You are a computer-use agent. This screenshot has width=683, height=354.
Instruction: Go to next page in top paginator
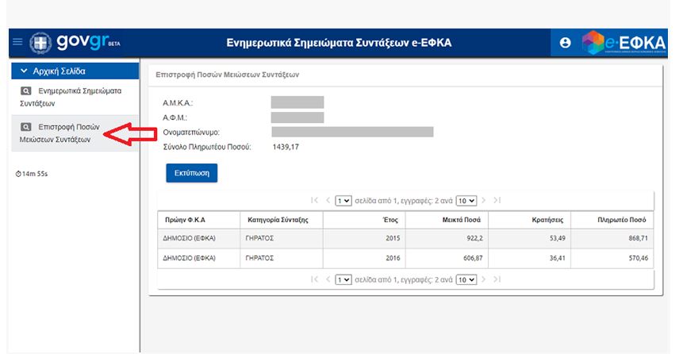(484, 201)
